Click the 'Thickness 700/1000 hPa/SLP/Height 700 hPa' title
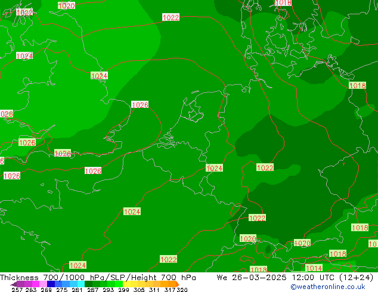Viewport: 378px width, 292px height. tap(98, 278)
